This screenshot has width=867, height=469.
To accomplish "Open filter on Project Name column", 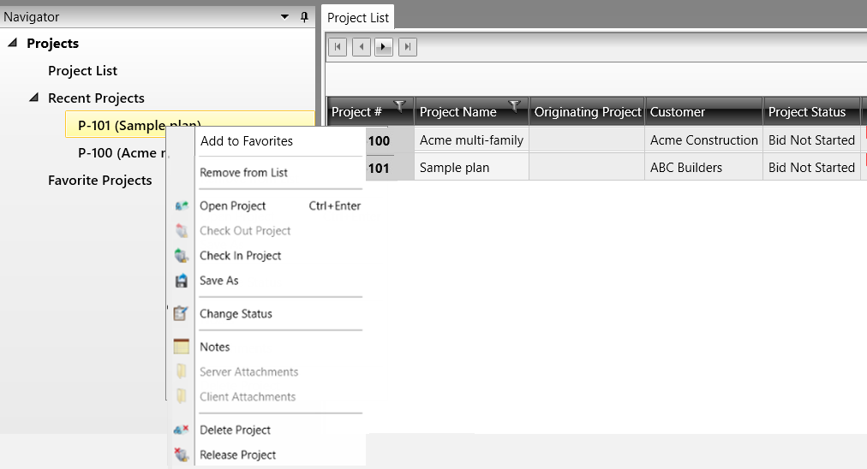I will (x=515, y=105).
